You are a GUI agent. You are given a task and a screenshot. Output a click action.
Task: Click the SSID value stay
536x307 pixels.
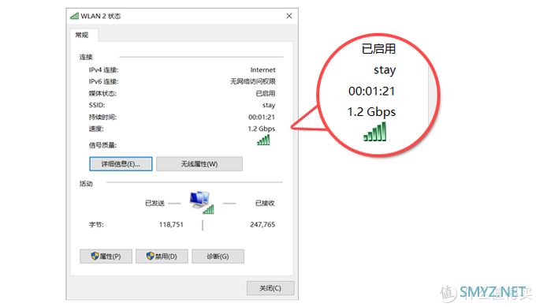[269, 105]
